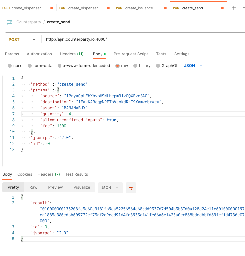Viewport: 245px width, 256px height.
Task: Open the Params tab
Action: (12, 54)
